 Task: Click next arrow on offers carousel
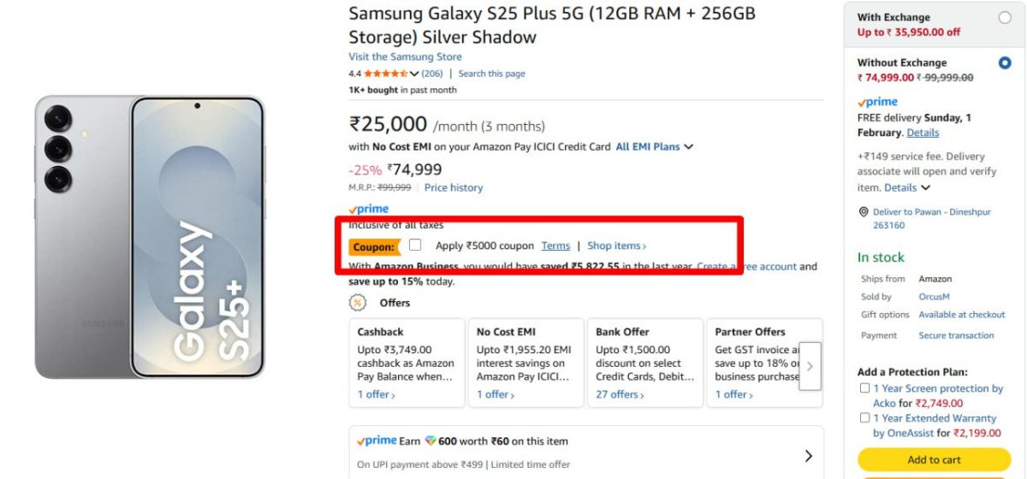point(810,366)
